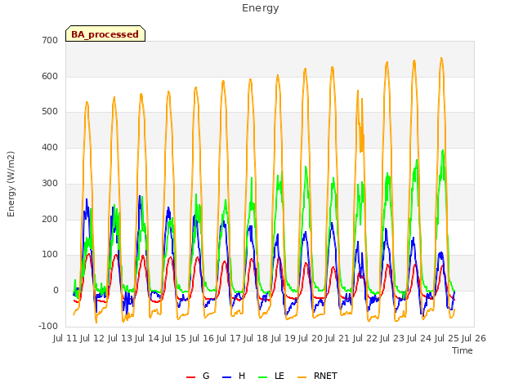
Task: Click the 300 y-axis tick label
Action: pos(50,183)
